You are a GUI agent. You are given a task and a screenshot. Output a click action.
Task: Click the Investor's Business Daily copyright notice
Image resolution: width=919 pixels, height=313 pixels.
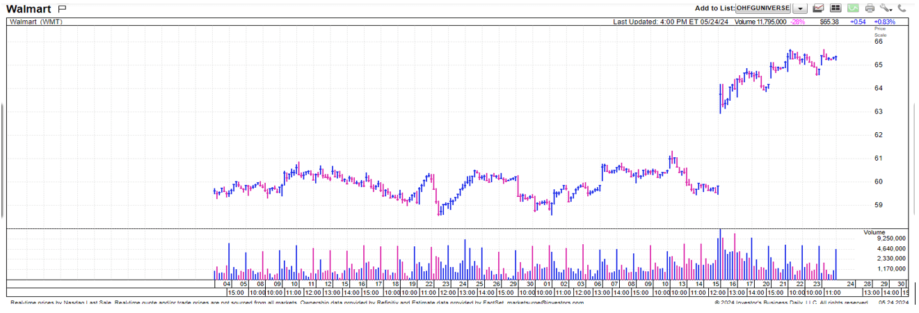point(792,303)
